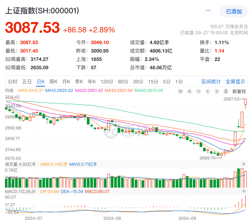Viewport: 251px width, 223px height.
Task: Close the 成交量 volume indicator panel
Action: click(244, 164)
